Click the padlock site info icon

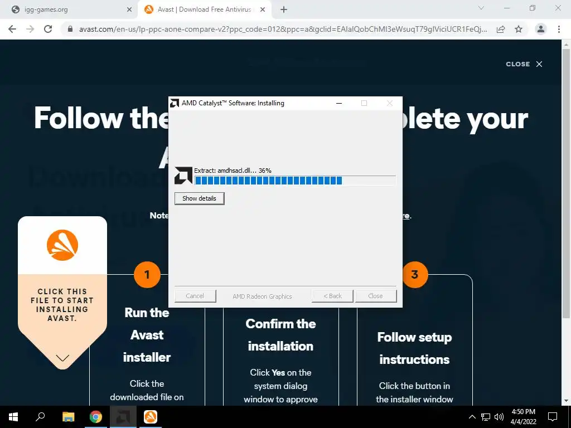tap(70, 29)
